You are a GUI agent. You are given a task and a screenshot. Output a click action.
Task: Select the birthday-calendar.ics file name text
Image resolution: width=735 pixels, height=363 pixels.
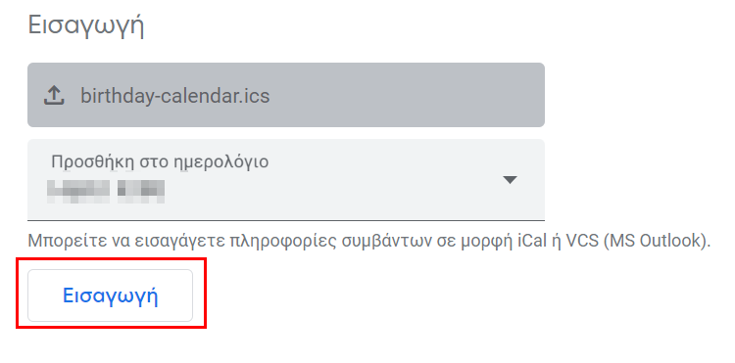point(175,96)
